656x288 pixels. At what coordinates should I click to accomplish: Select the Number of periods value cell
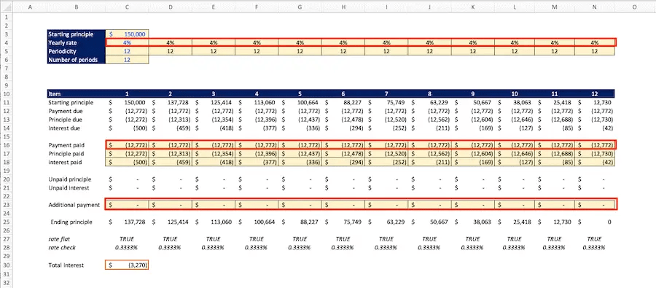[x=127, y=60]
